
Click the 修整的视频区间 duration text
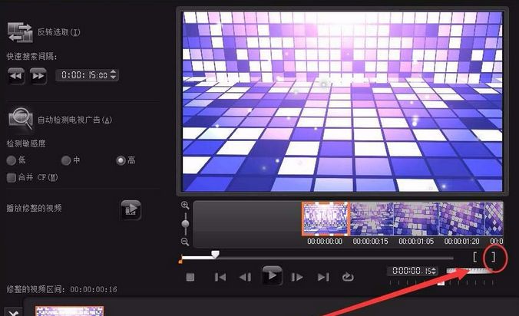[x=62, y=290]
